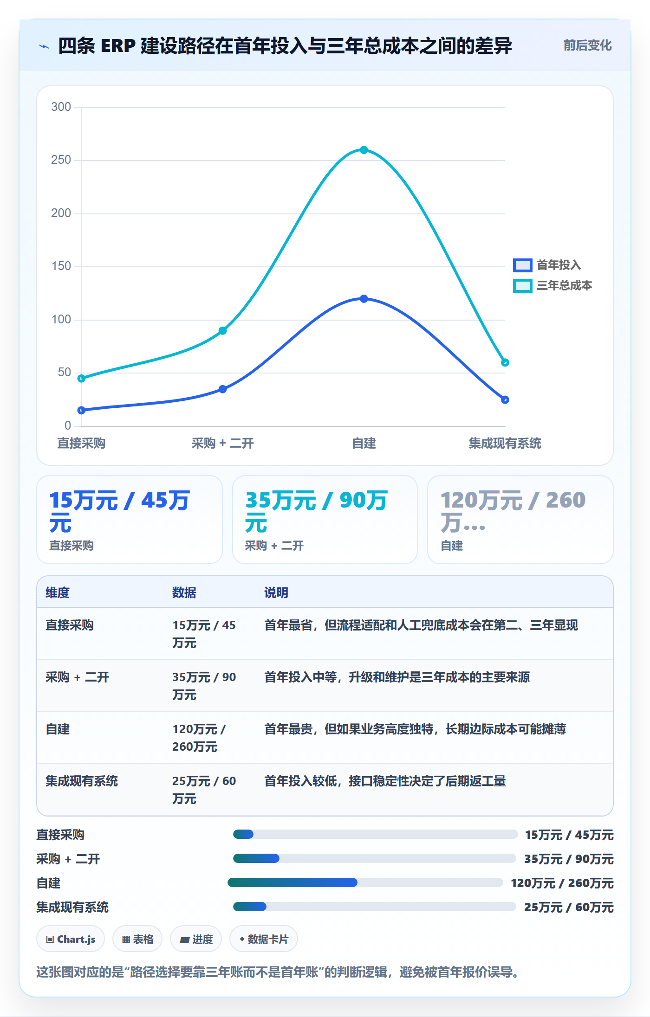Image resolution: width=650 pixels, height=1017 pixels.
Task: Select the 采购 + 二开 table row name cell
Action: point(78,677)
